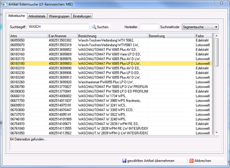Go to the Einstellungen tab
This screenshot has width=230, height=168.
pyautogui.click(x=82, y=16)
